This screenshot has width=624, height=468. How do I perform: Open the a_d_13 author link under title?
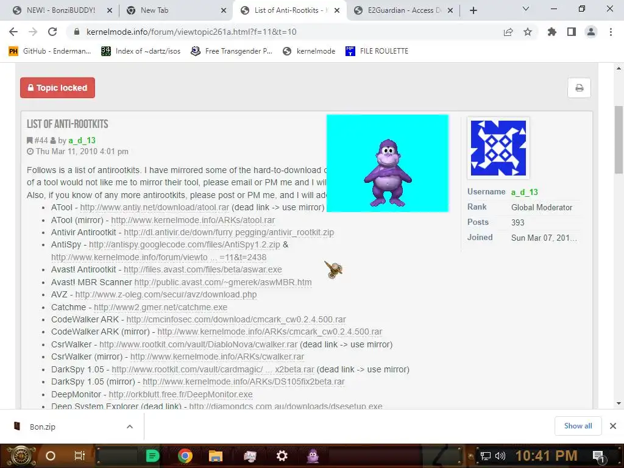[82, 141]
